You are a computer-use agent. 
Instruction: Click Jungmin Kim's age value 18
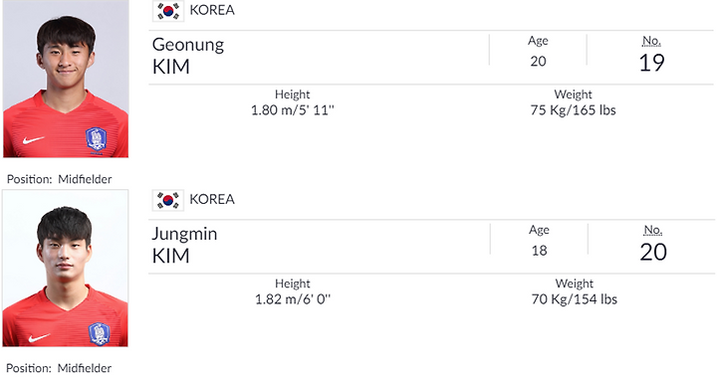click(x=539, y=251)
